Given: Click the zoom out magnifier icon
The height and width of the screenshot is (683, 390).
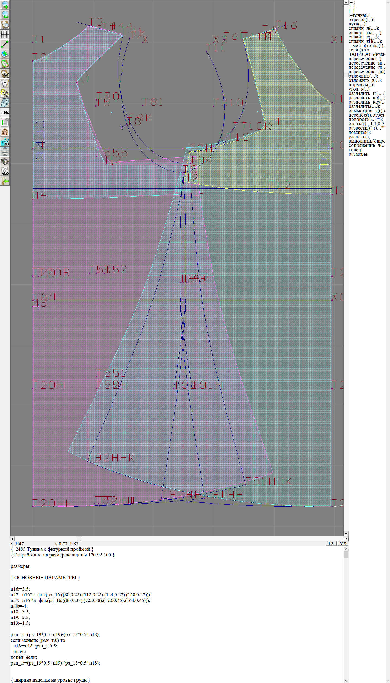Looking at the screenshot, I should (x=5, y=15).
